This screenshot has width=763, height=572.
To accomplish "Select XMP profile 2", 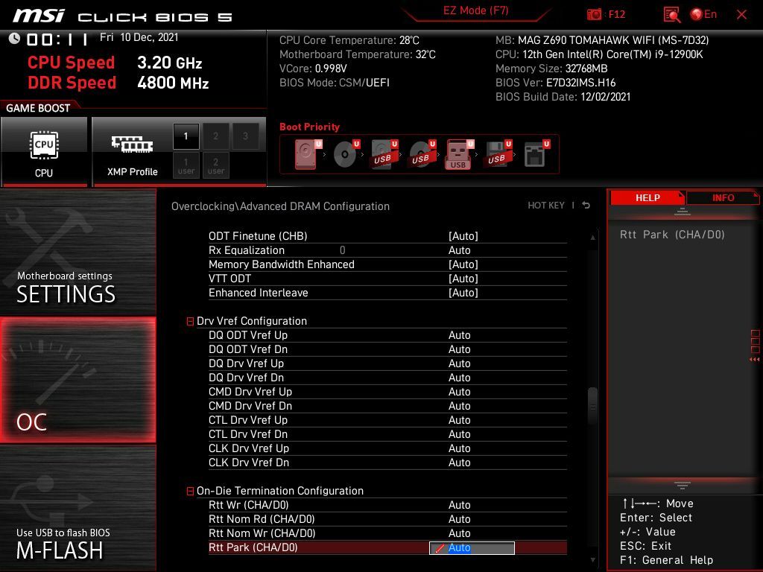I will point(215,136).
